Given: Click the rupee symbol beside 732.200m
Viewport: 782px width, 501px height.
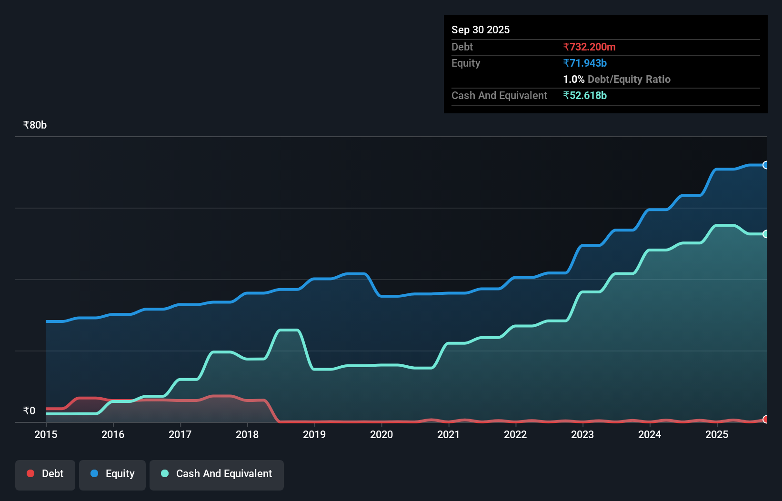Looking at the screenshot, I should (x=566, y=47).
